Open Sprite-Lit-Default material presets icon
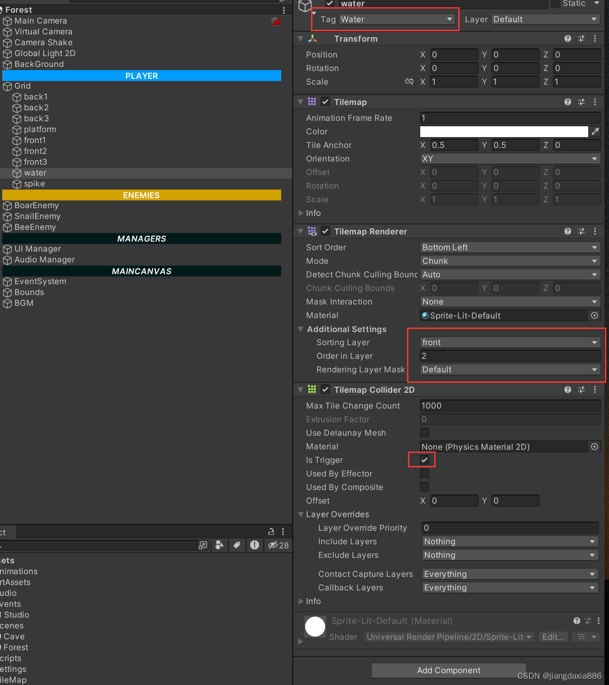The image size is (609, 685). (588, 621)
